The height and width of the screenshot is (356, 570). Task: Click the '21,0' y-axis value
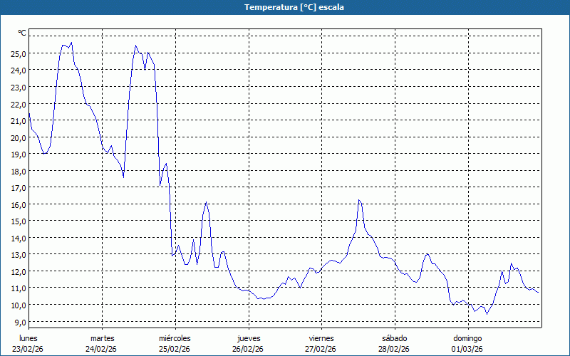point(19,121)
